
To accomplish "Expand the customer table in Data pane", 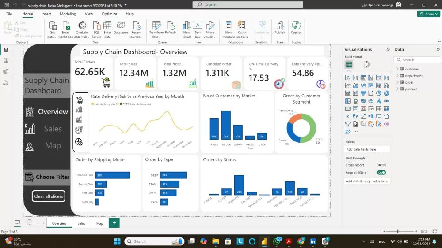I will click(397, 69).
